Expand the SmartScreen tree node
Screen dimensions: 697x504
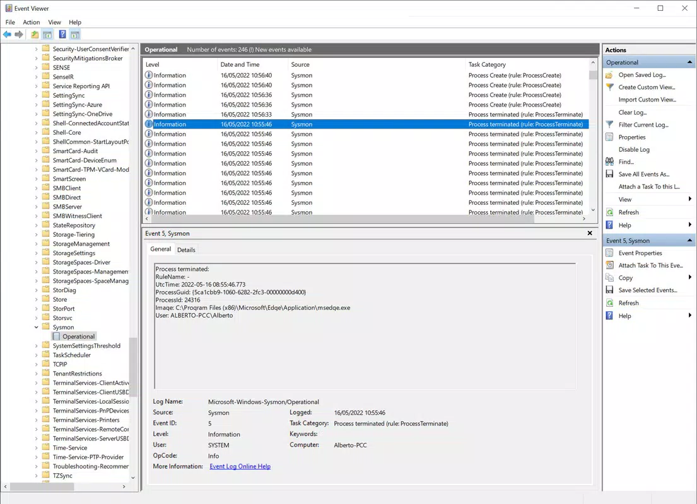[37, 179]
